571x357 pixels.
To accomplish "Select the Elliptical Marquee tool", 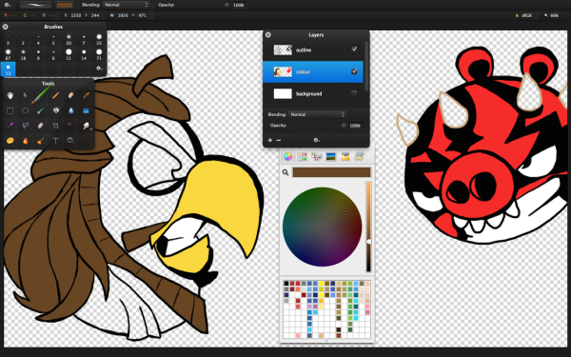I will (25, 110).
